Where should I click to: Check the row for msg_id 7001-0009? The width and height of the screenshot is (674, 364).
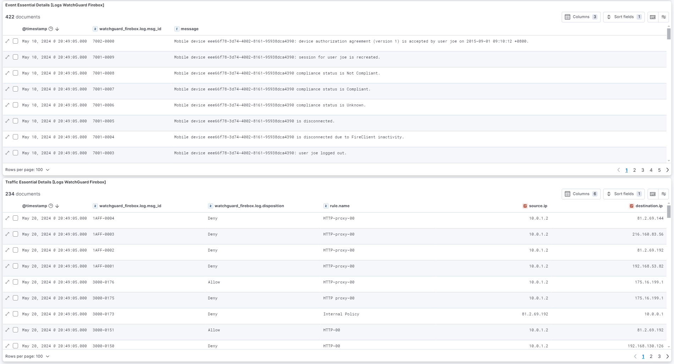[x=15, y=57]
